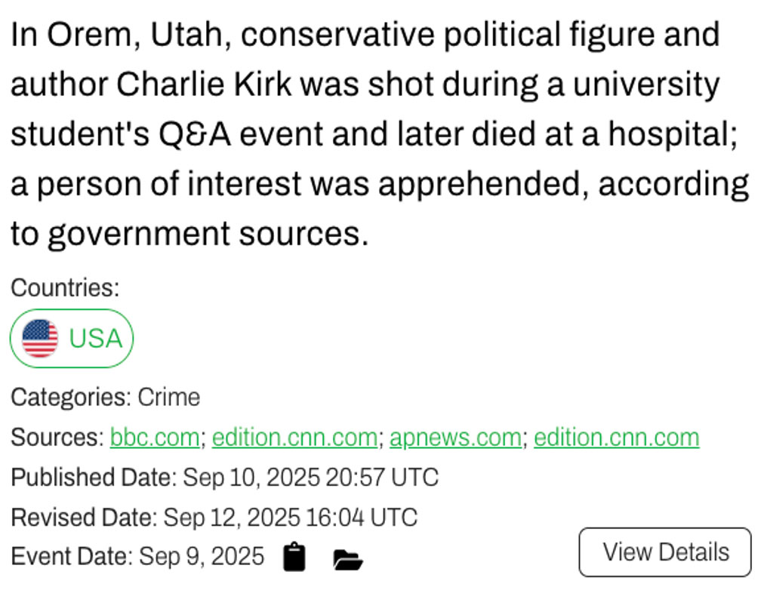Click the View Details button
This screenshot has height=590, width=764.
(665, 552)
